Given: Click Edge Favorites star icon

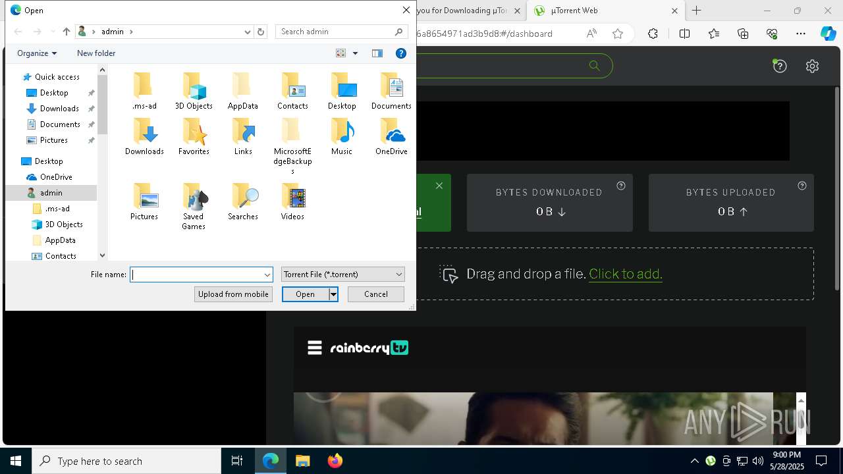Looking at the screenshot, I should (618, 34).
